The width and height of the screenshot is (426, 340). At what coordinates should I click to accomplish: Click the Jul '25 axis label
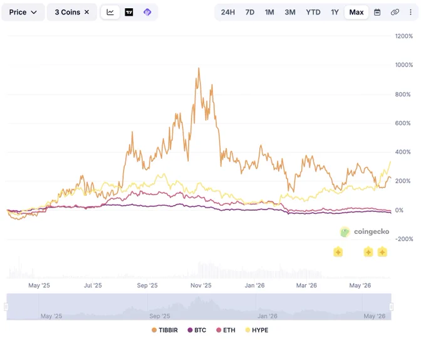pos(93,285)
